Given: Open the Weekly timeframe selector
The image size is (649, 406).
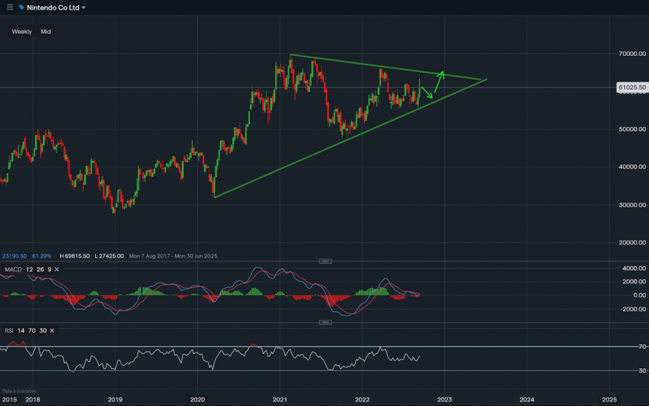Looking at the screenshot, I should (21, 32).
